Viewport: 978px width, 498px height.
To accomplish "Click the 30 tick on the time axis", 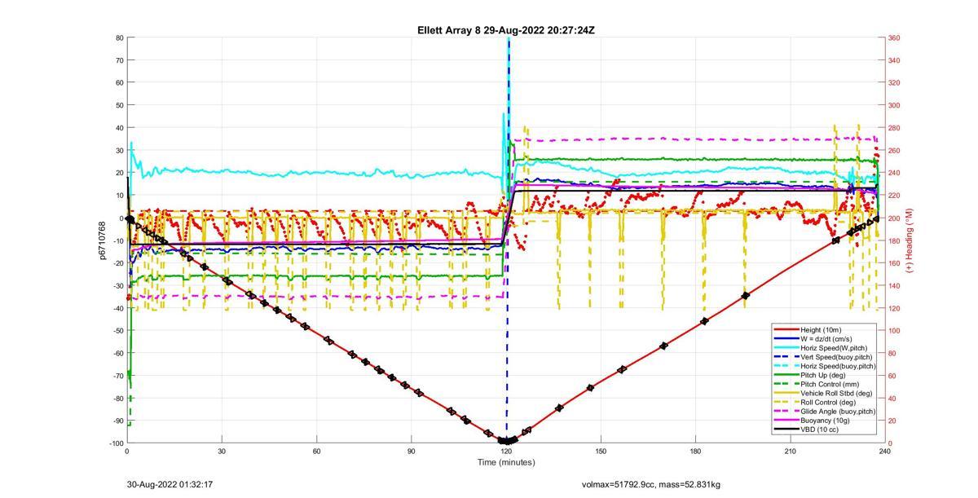I will click(222, 451).
